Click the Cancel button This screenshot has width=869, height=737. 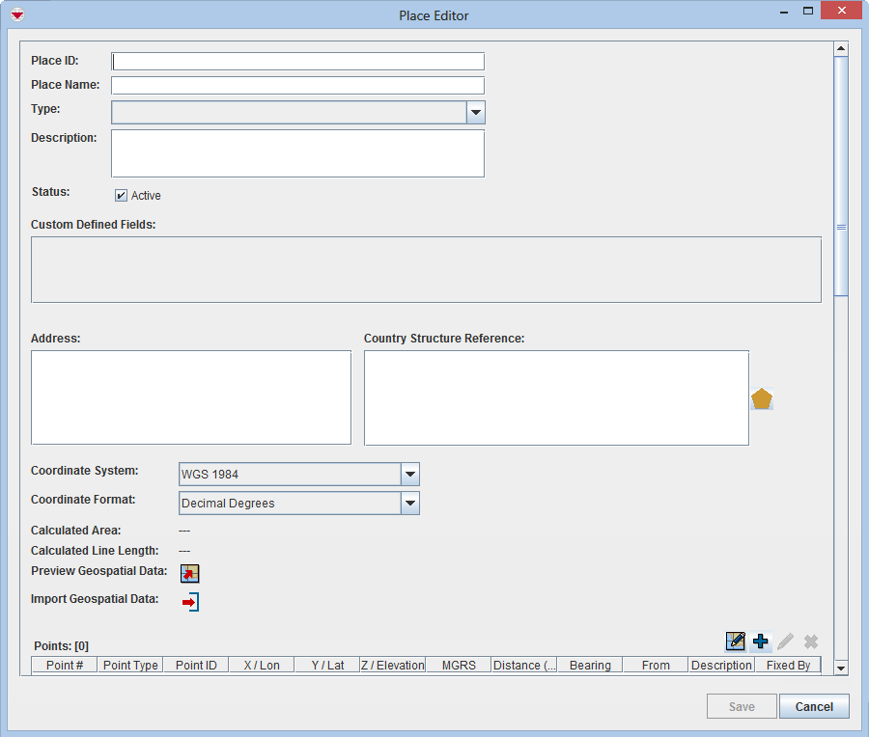point(814,705)
